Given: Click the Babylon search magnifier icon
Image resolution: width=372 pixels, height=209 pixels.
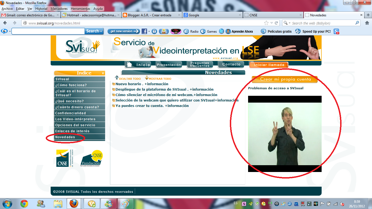Looking at the screenshot, I should tap(357, 23).
